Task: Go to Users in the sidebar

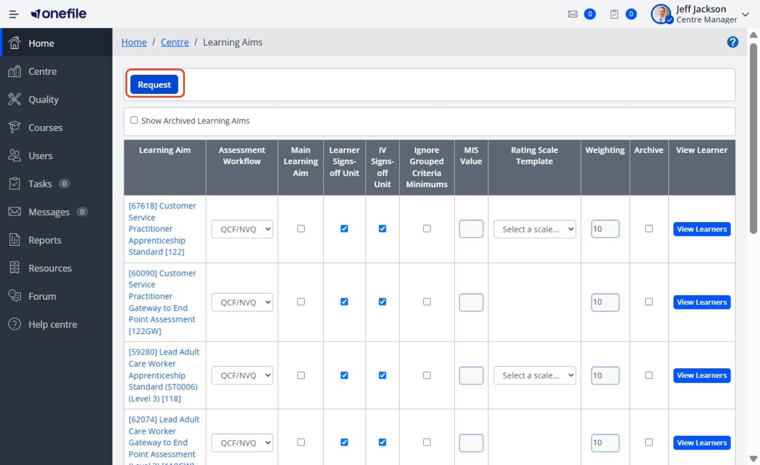Action: tap(40, 155)
